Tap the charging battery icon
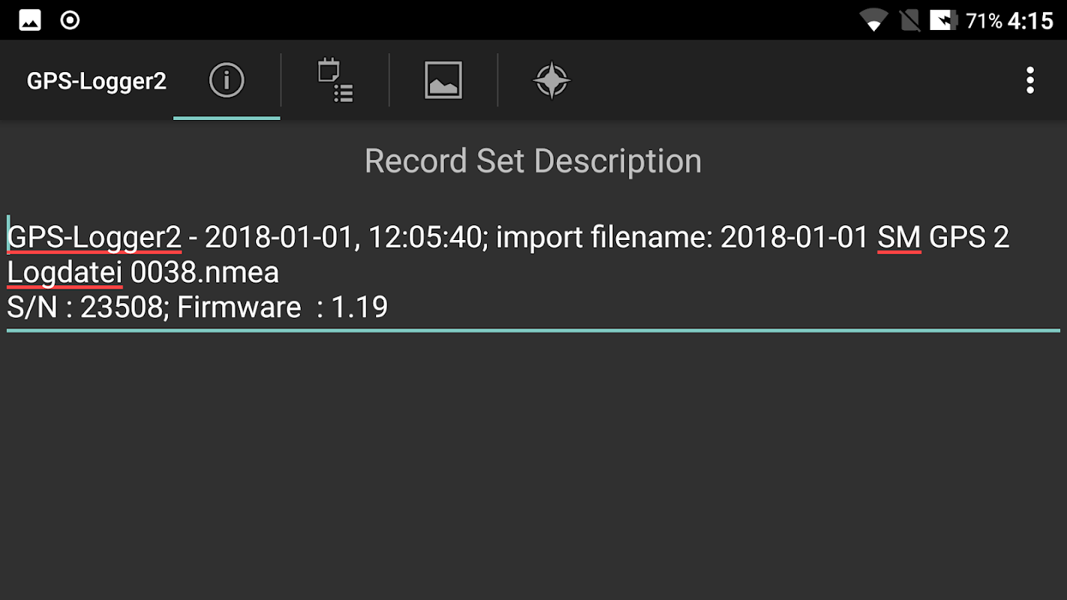Screen dimensions: 1067x600 (x=943, y=20)
